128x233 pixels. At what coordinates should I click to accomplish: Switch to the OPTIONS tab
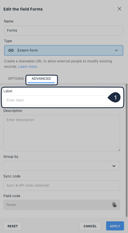coord(16,79)
